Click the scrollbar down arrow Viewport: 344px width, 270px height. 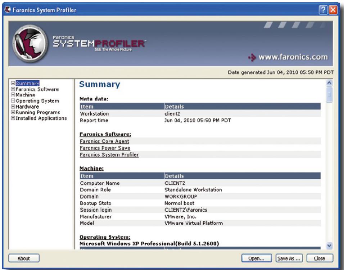[329, 246]
